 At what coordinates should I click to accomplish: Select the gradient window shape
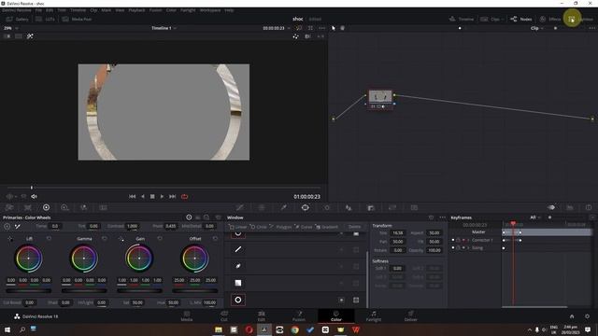(x=238, y=283)
